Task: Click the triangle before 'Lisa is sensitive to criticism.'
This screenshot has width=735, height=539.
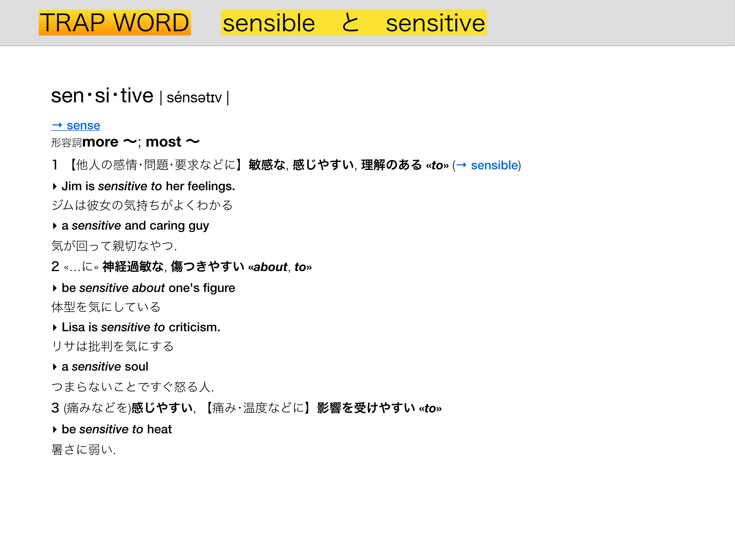Action: [54, 328]
